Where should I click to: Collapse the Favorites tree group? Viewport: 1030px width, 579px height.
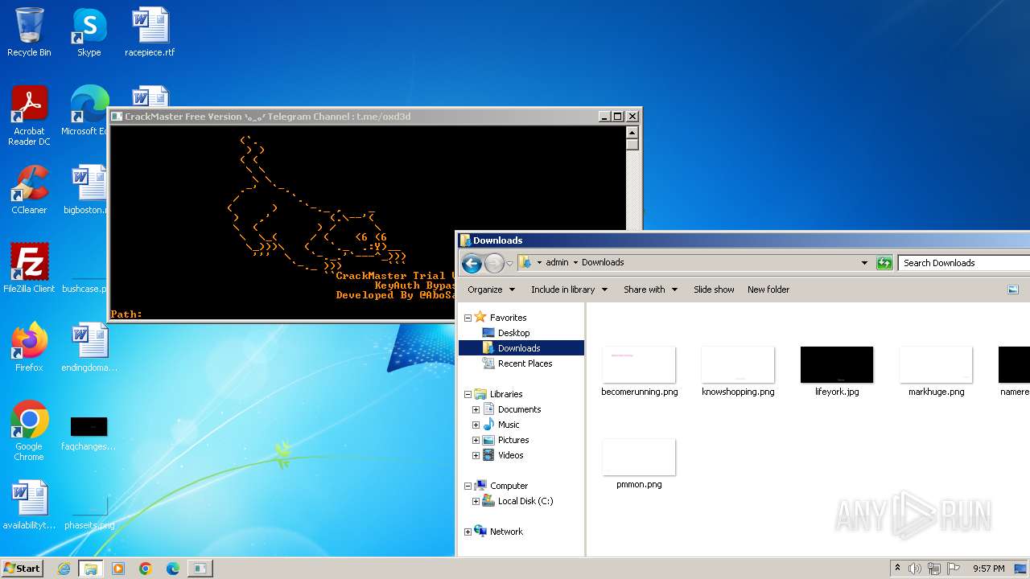point(468,318)
